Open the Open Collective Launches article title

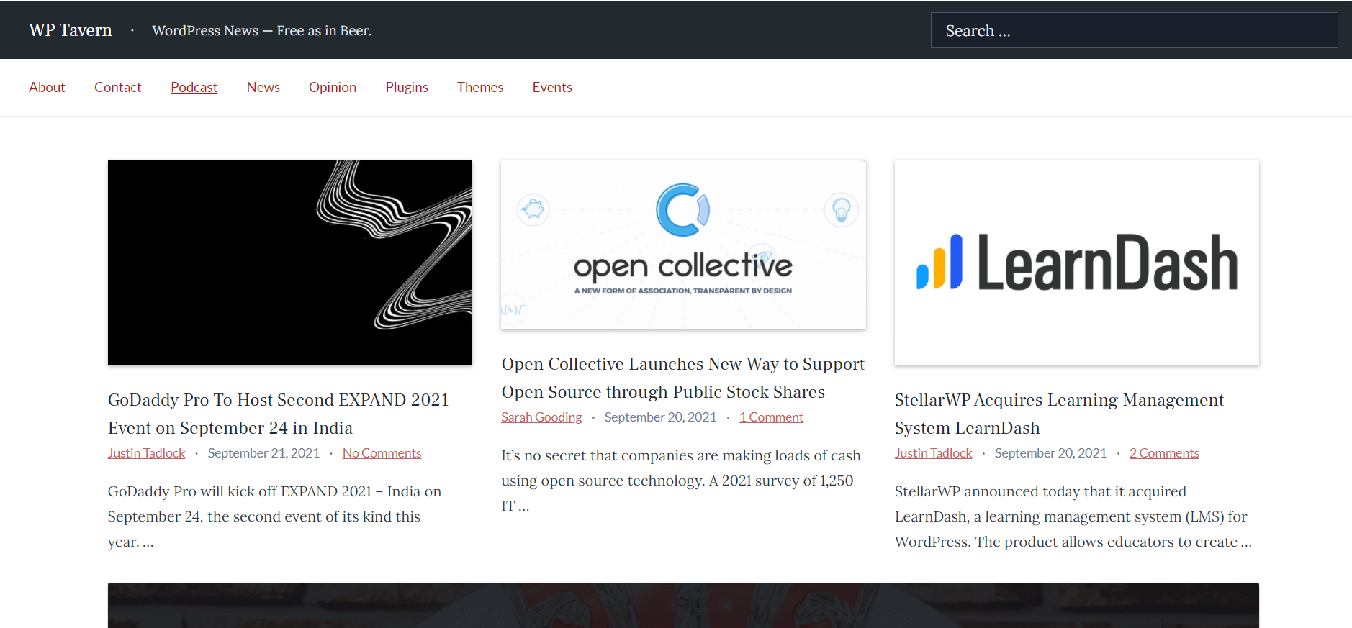(682, 378)
